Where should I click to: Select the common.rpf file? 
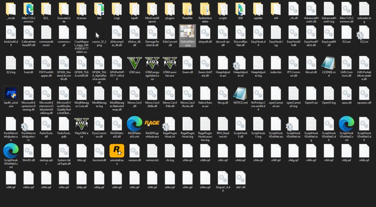tap(64, 32)
